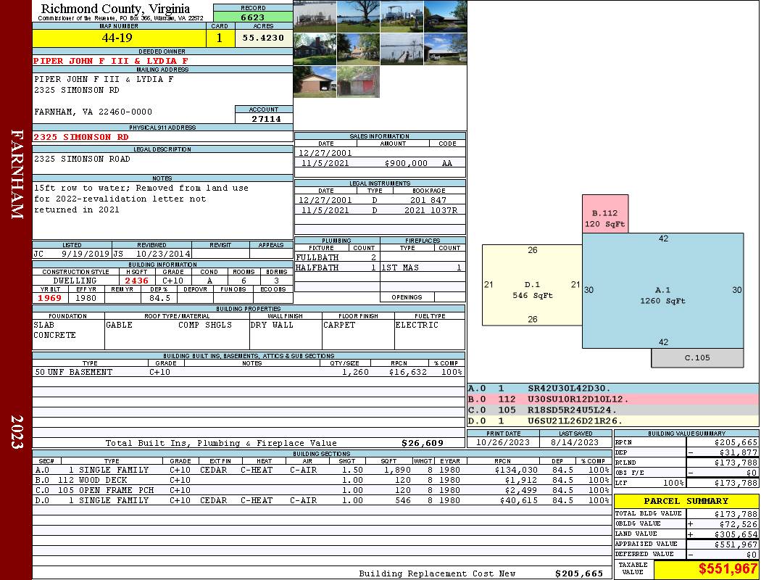Select the 12/27/2001 legal instrument row

(380, 200)
